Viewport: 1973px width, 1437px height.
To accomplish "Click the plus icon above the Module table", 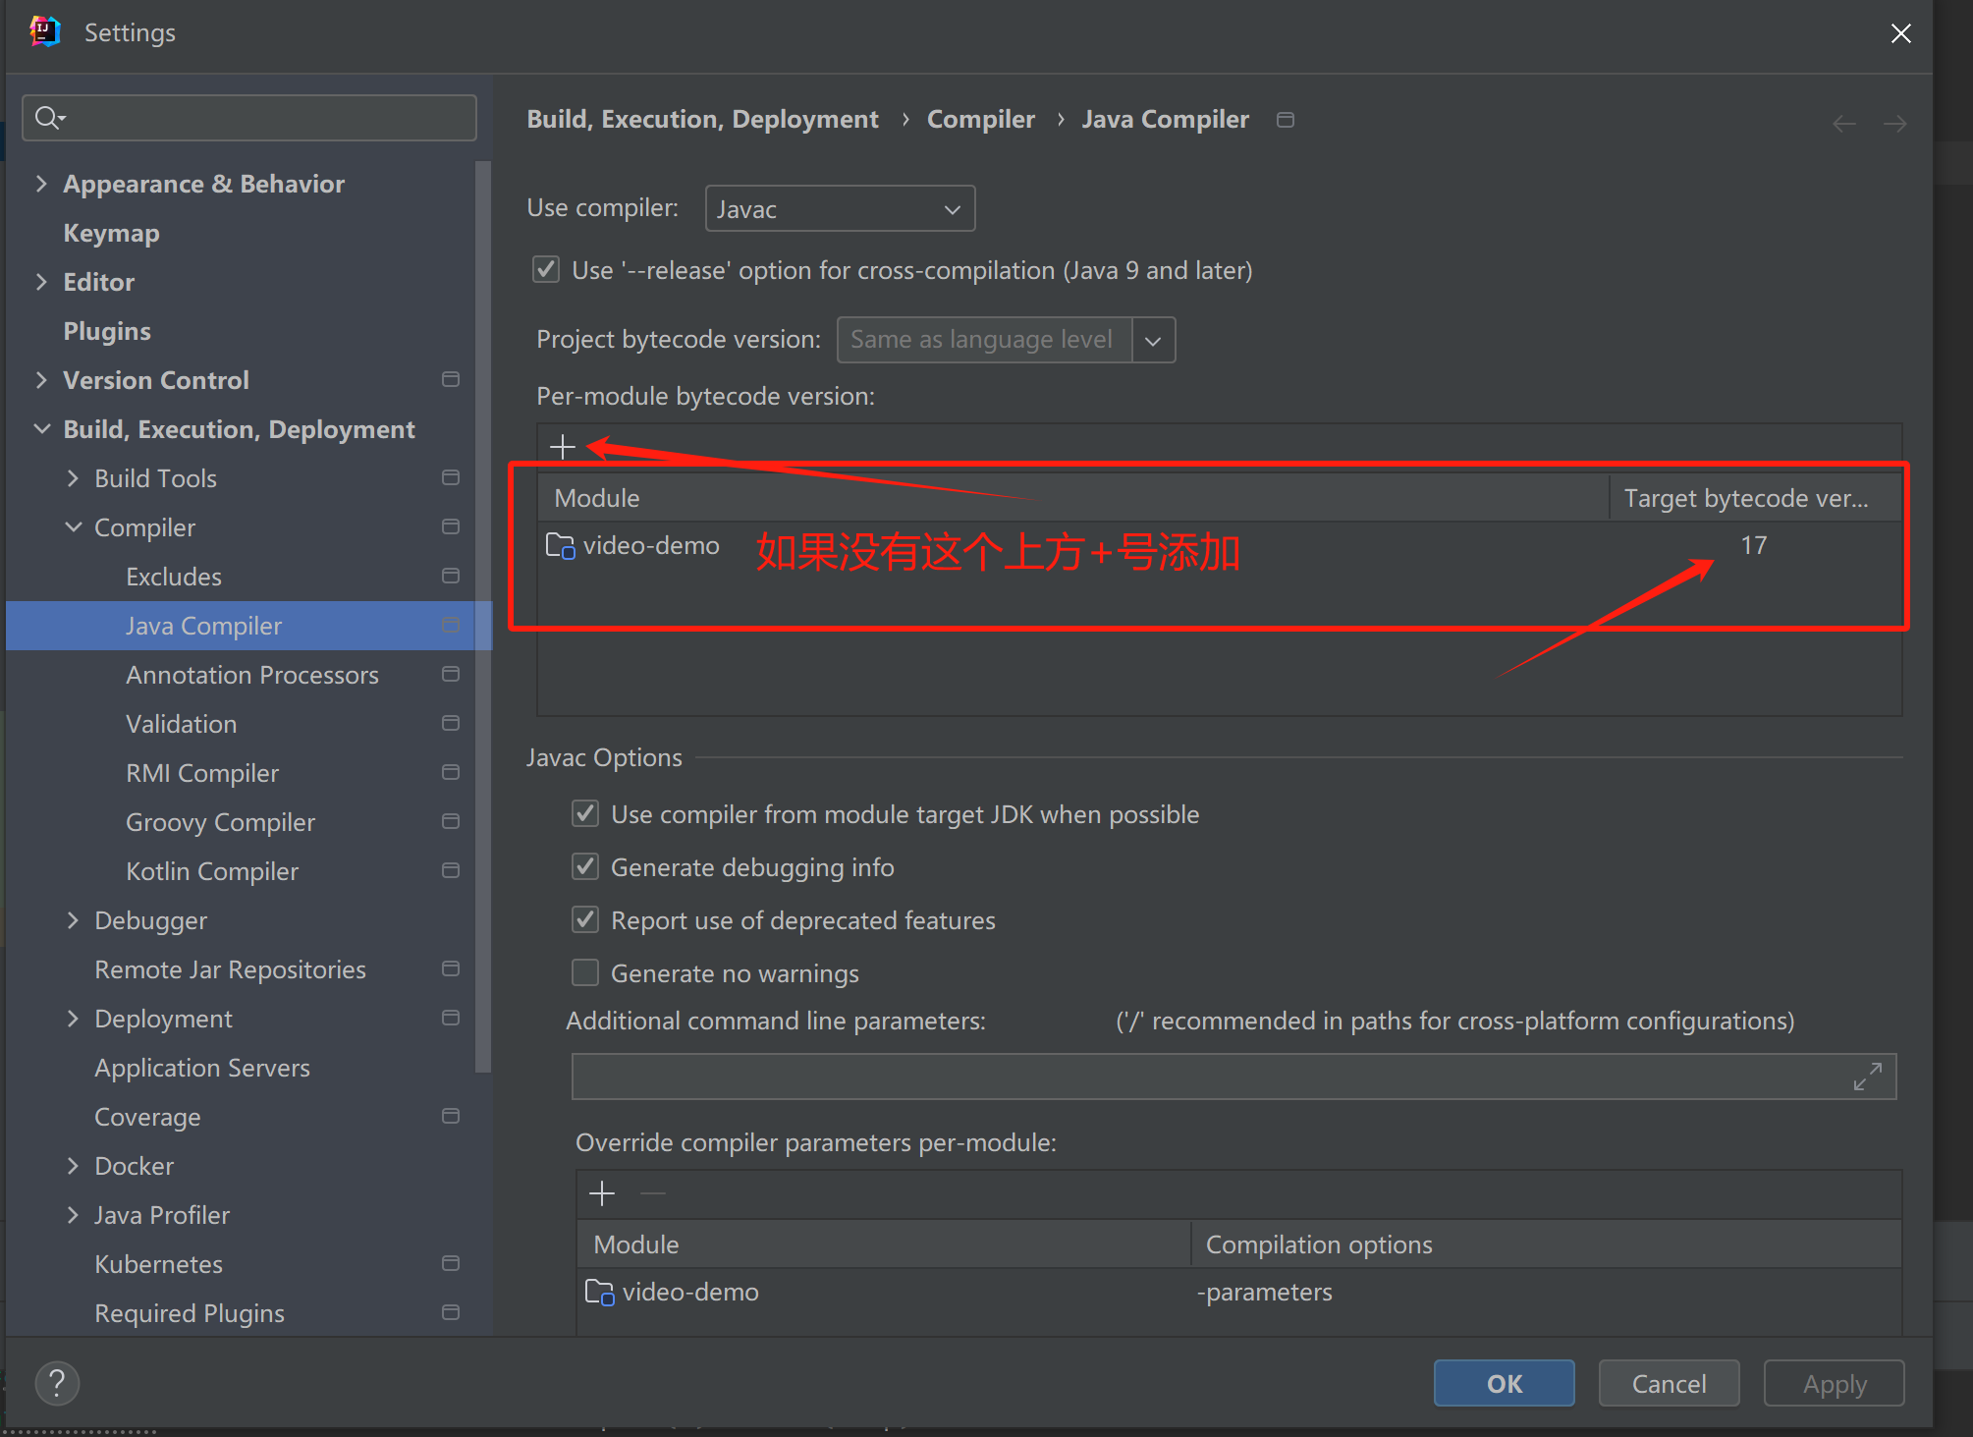I will [563, 446].
